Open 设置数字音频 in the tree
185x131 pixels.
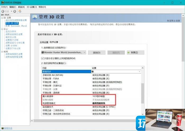point(12,40)
